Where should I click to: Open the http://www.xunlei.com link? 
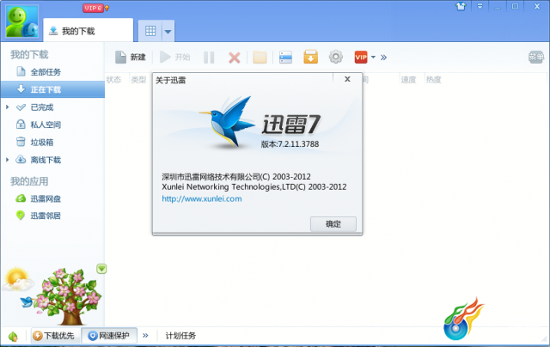202,198
